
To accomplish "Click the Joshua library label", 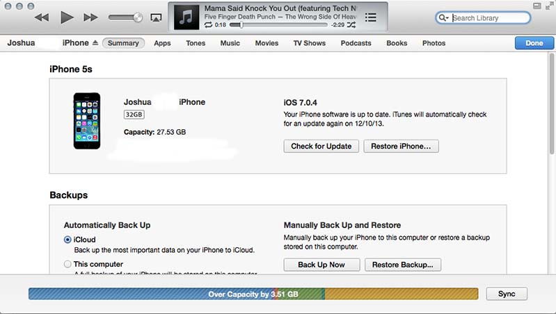I will pos(21,43).
